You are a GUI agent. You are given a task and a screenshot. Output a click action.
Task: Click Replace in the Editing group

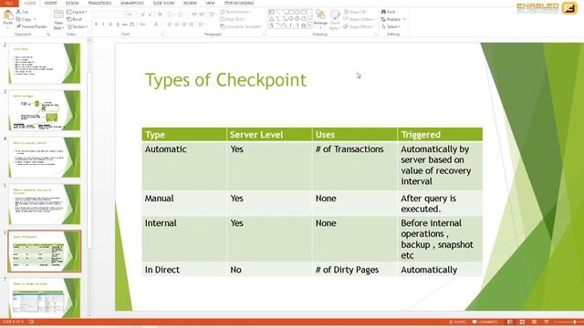[x=393, y=19]
